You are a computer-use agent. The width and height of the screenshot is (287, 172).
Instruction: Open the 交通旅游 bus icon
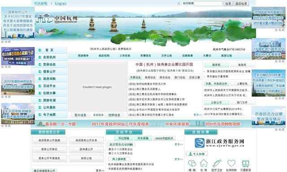tap(245, 163)
